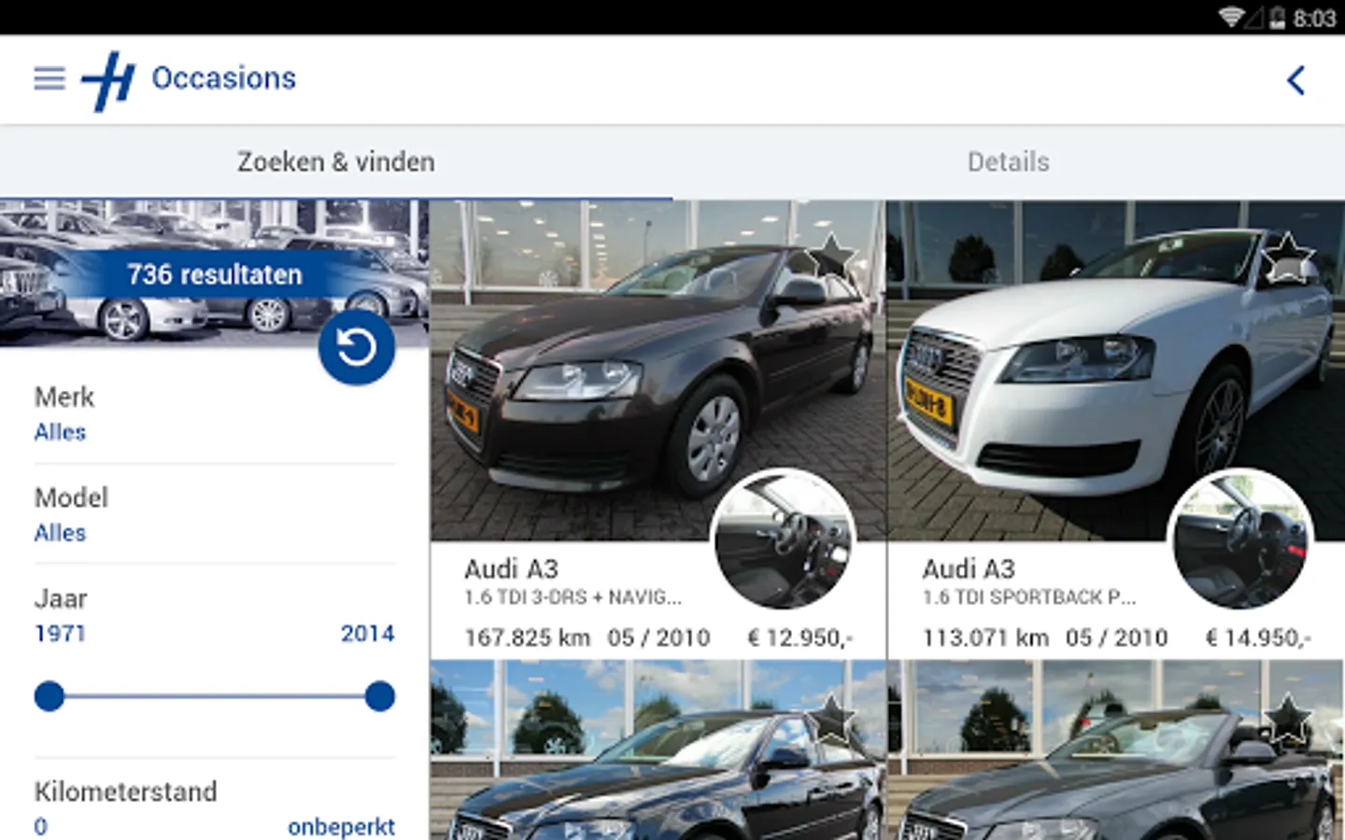Click the Occasions title
The image size is (1345, 840).
(x=224, y=78)
